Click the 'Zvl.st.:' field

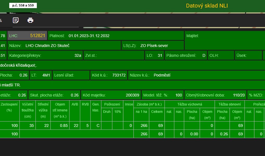(x=114, y=55)
